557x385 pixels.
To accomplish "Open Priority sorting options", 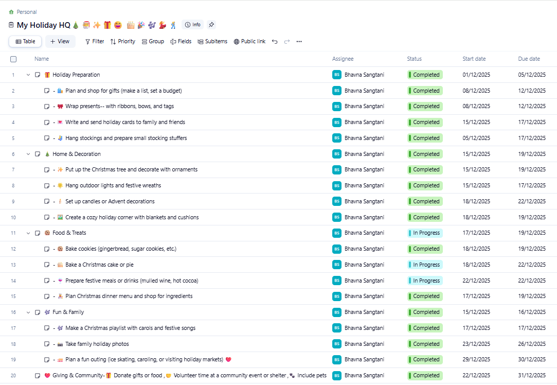I will coord(123,42).
